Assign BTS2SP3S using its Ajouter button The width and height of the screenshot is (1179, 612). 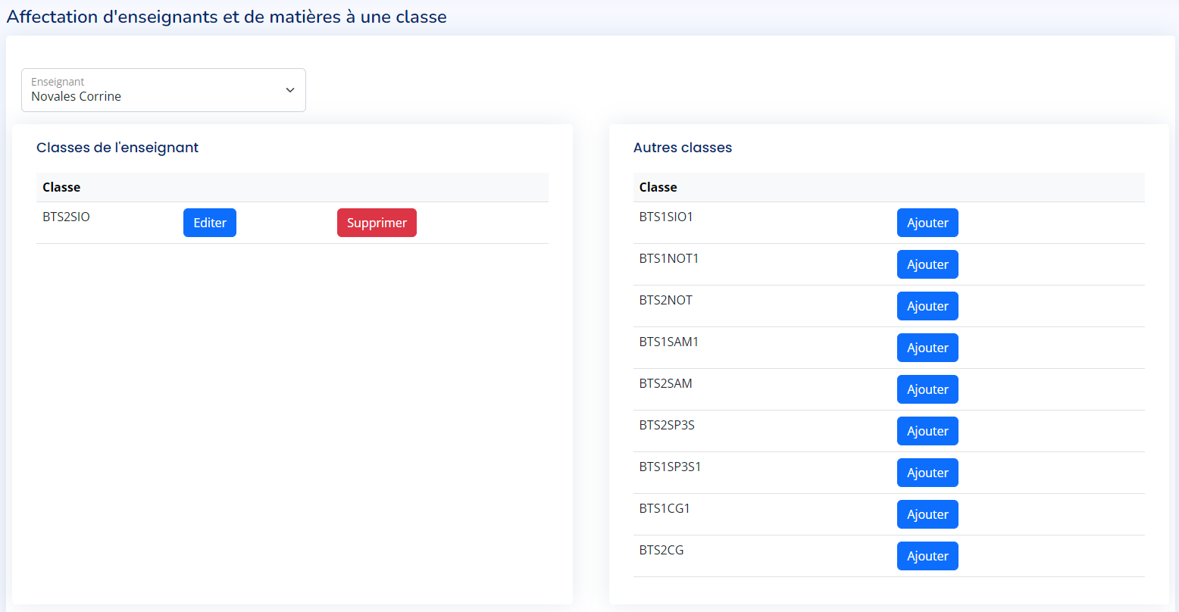927,431
